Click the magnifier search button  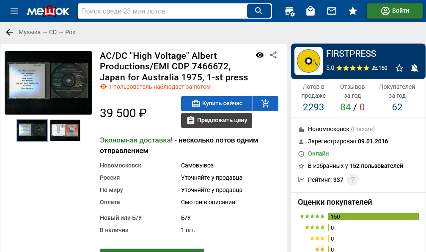pos(259,11)
